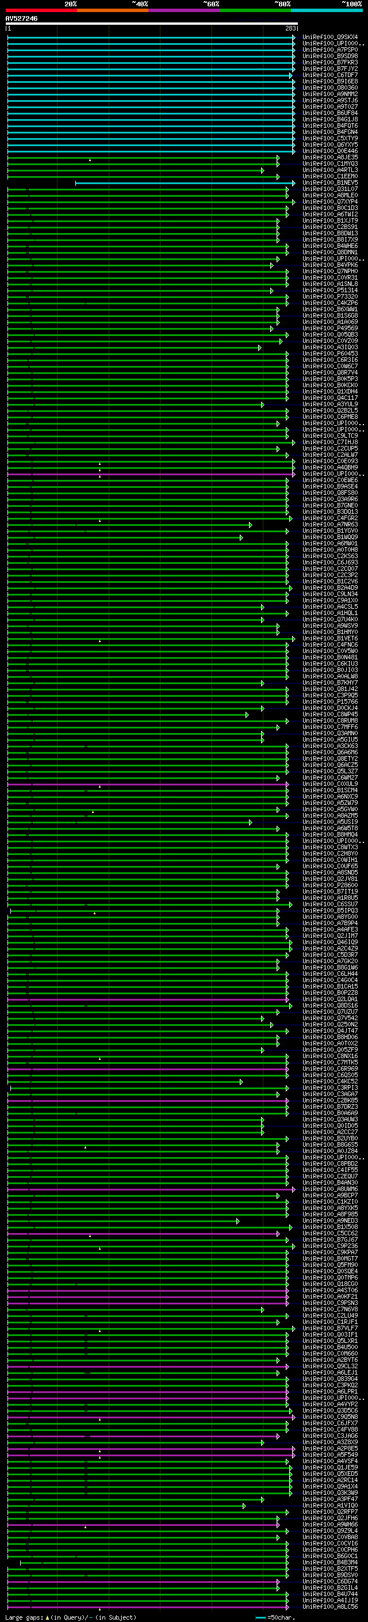The image size is (368, 1622).
Task: Open hit UniRef100_C5XTY9
Action: [330, 139]
